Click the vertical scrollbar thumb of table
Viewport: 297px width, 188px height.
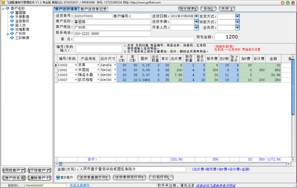click(x=293, y=87)
